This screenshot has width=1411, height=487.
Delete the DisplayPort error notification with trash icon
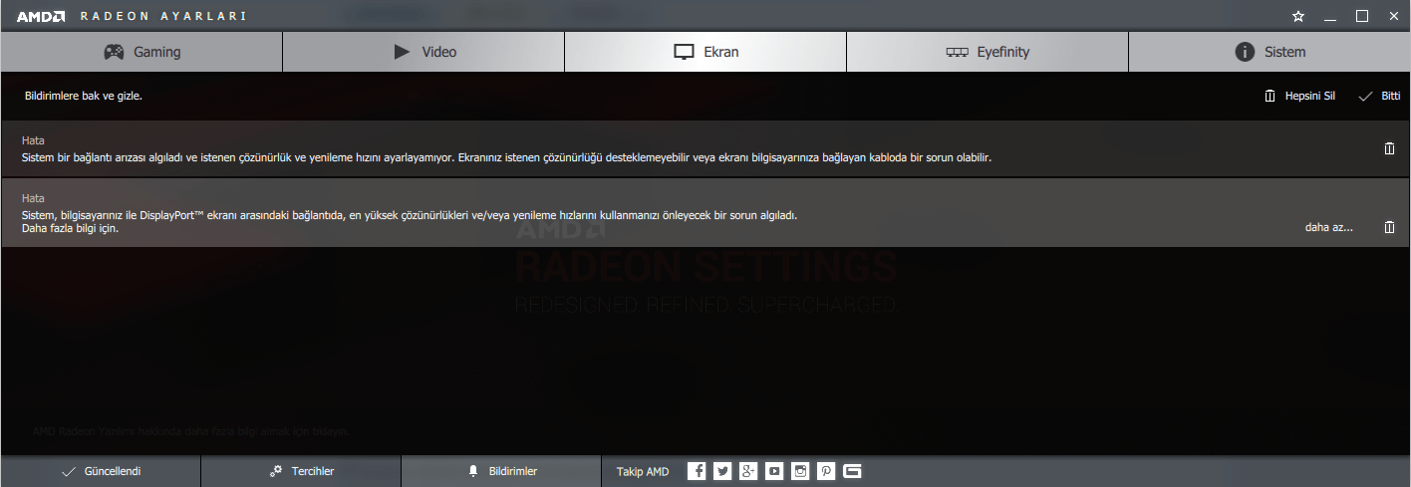pos(1389,227)
